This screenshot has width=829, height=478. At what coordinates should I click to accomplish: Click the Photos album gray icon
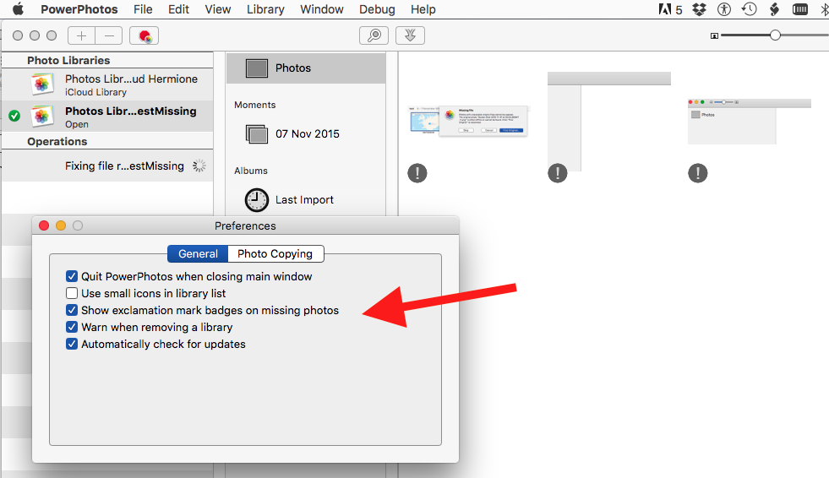(257, 68)
